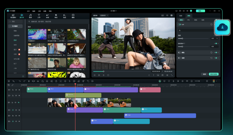Enable the 颜色 color section toggle
233x135 pixels.
pos(180,52)
